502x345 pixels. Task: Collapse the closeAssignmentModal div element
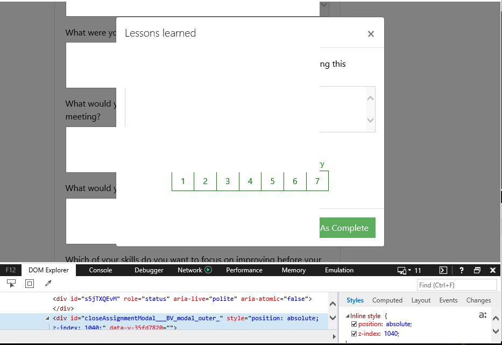(x=47, y=318)
